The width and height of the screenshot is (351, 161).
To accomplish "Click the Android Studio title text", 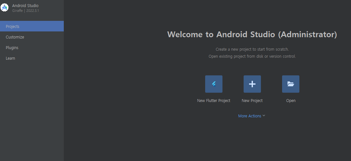I will (25, 5).
